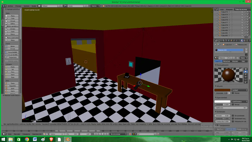The width and height of the screenshot is (252, 142).
Task: Enable the Interpolación cúbica checkbox
Action: click(233, 122)
